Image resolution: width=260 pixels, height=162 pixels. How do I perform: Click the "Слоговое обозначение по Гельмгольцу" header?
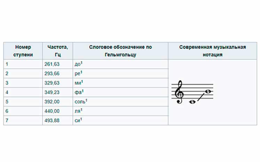pyautogui.click(x=120, y=51)
